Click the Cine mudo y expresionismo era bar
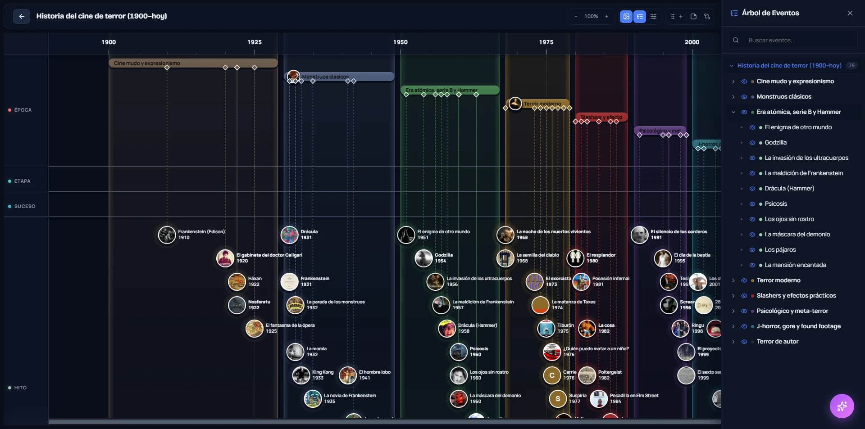Image resolution: width=865 pixels, height=429 pixels. tap(193, 63)
